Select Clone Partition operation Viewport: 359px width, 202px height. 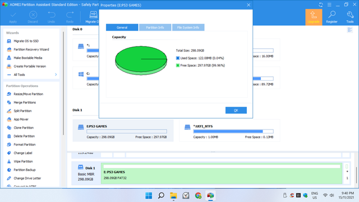point(24,128)
